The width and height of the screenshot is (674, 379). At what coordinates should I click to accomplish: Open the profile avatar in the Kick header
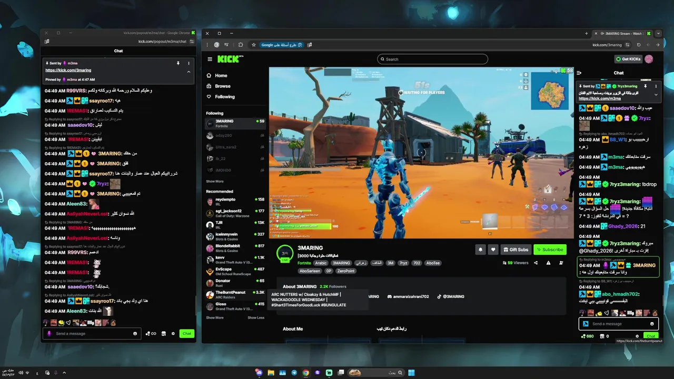point(649,59)
